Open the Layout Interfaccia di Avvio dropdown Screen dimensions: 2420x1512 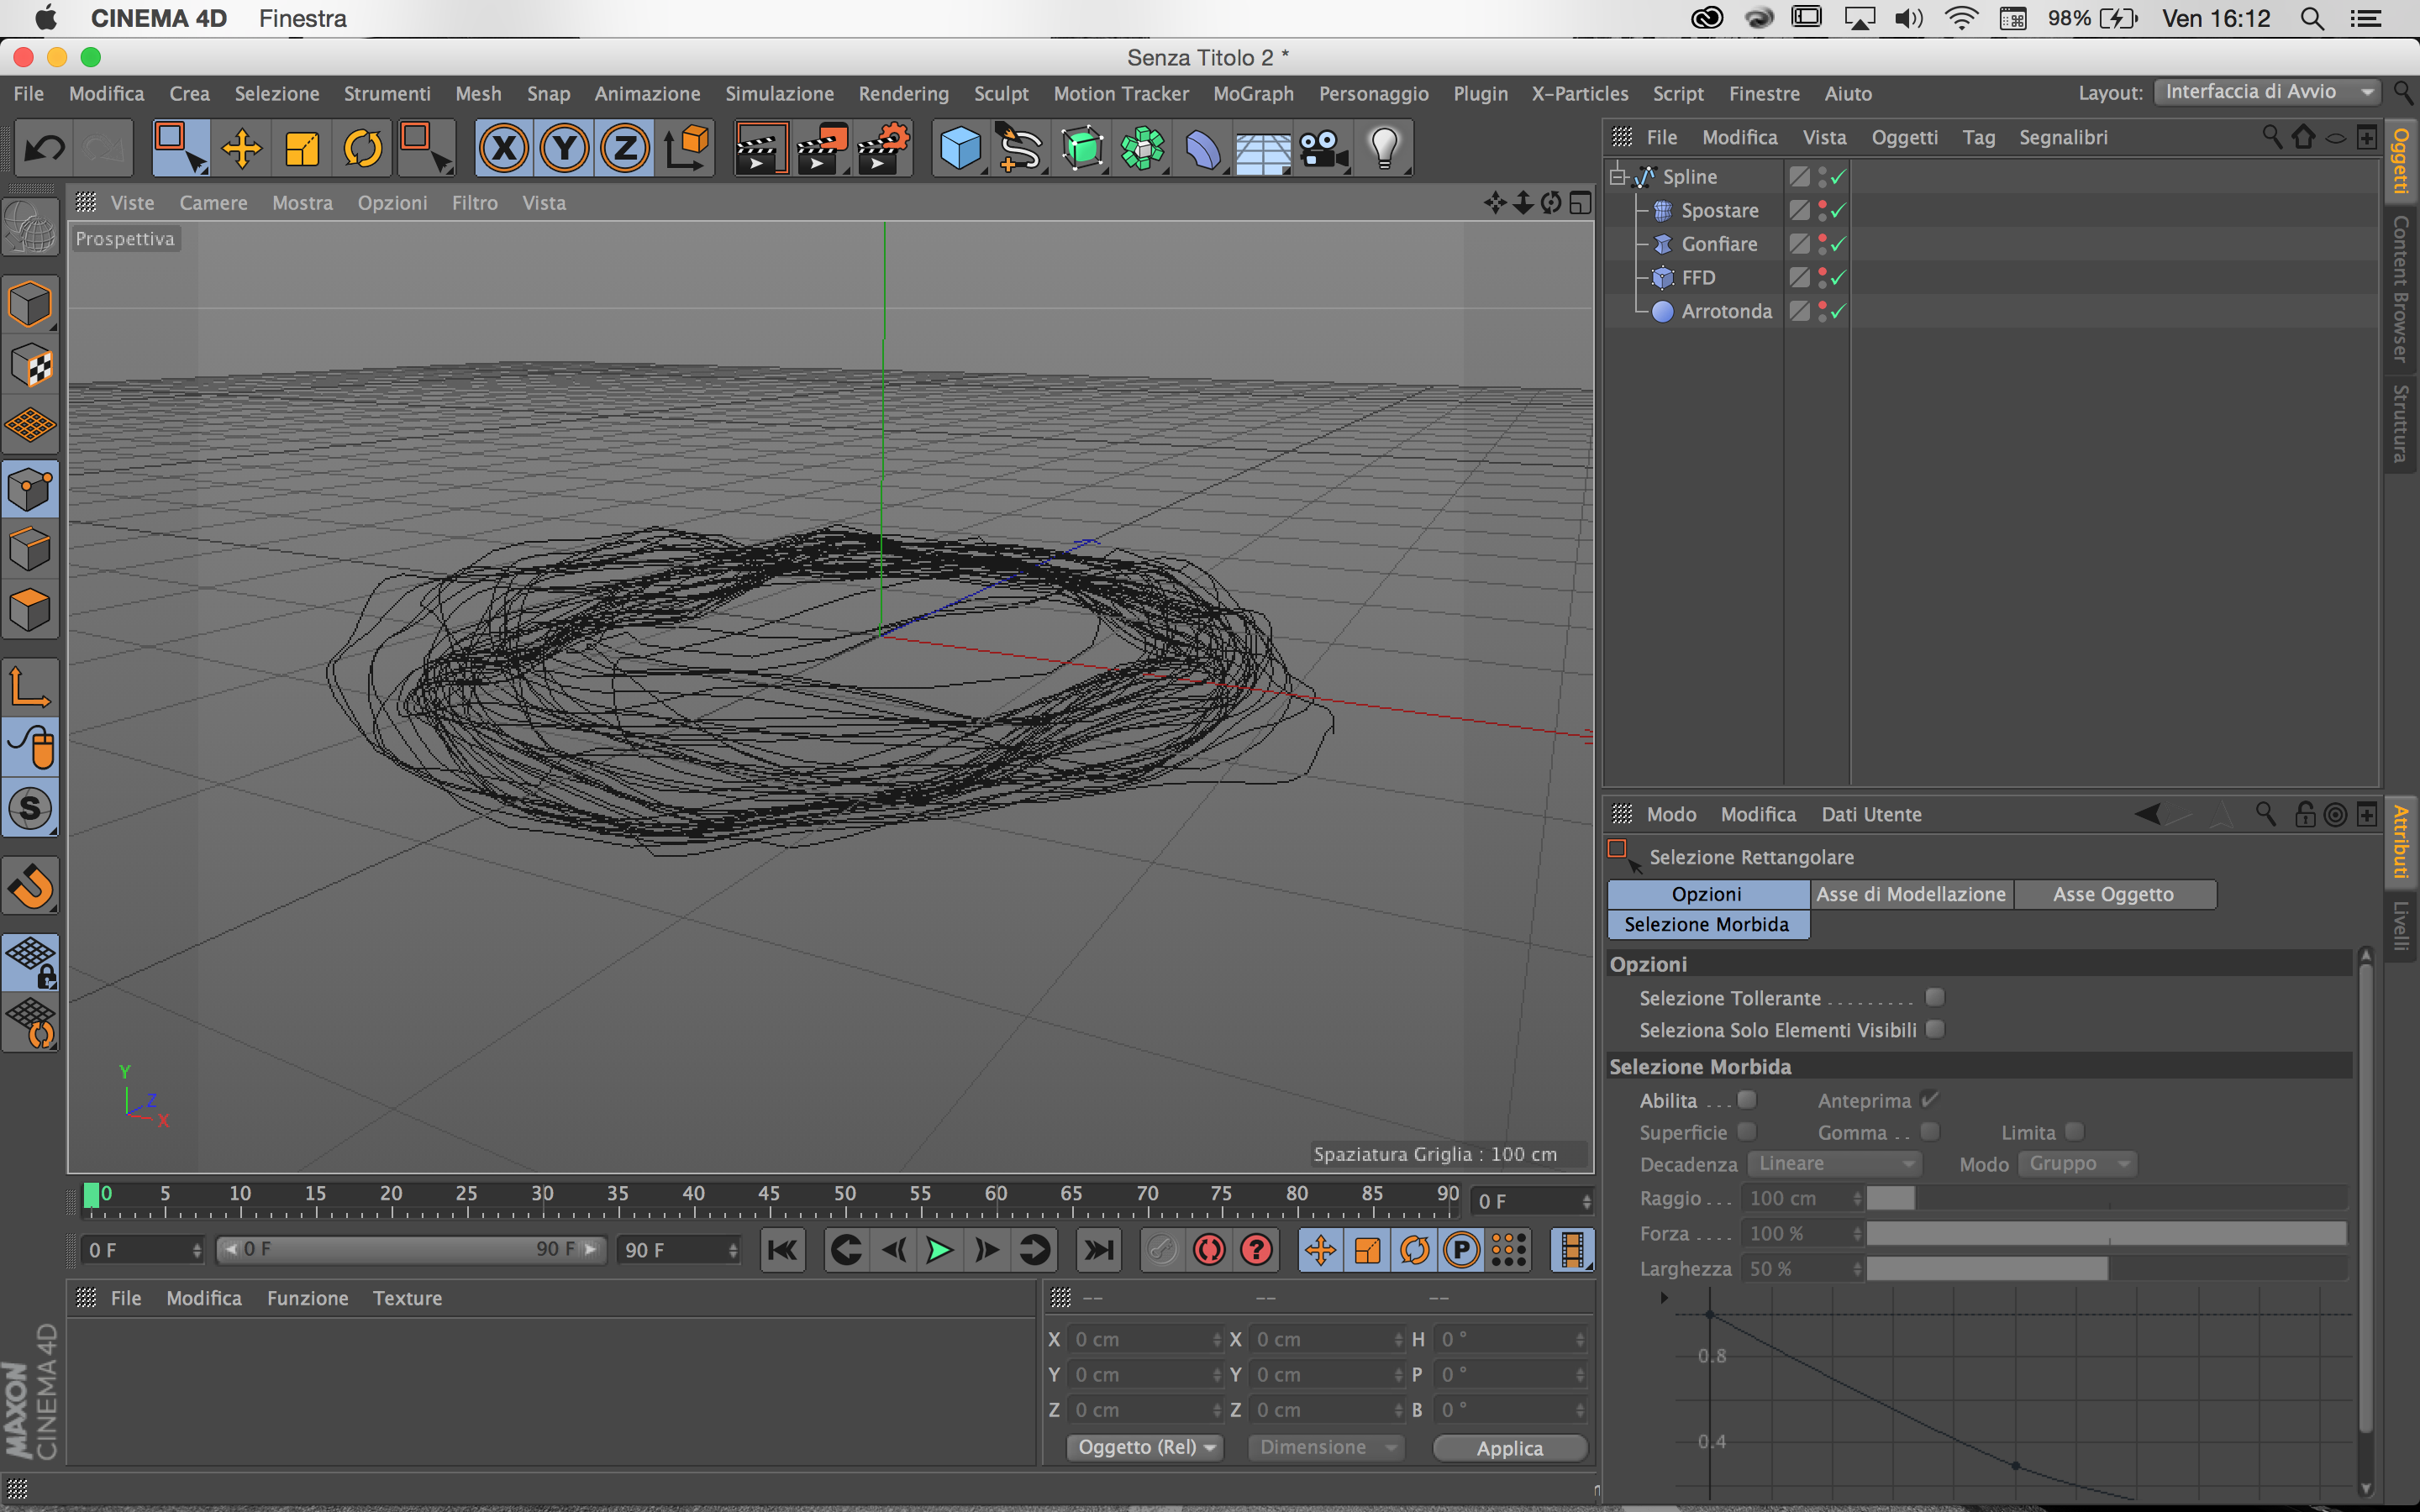(2267, 92)
